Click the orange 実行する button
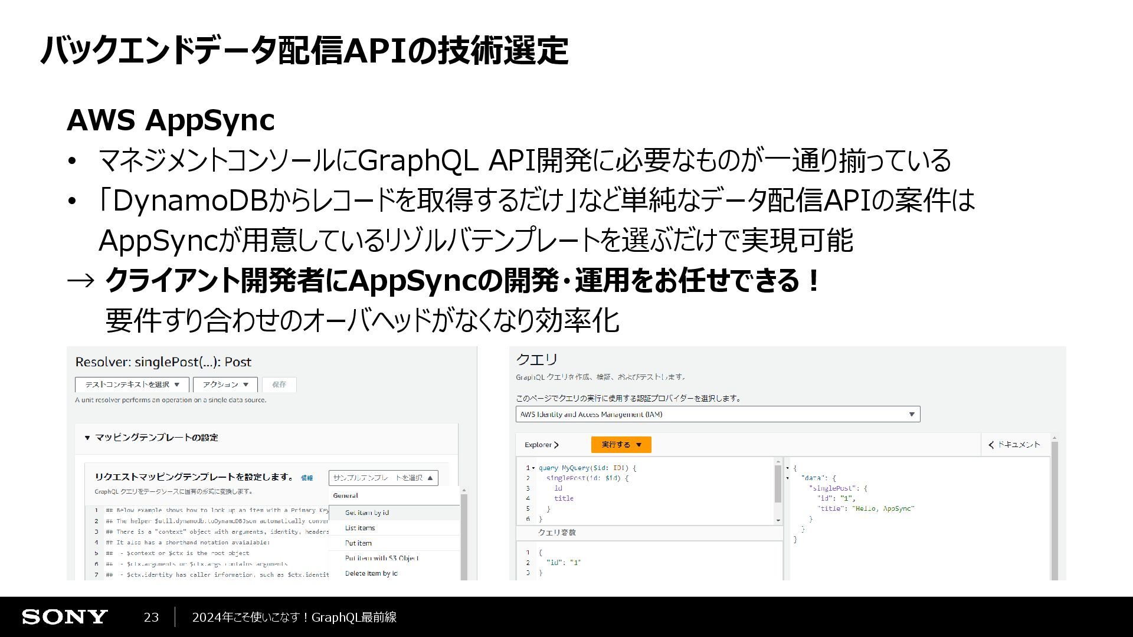The image size is (1133, 637). point(621,445)
